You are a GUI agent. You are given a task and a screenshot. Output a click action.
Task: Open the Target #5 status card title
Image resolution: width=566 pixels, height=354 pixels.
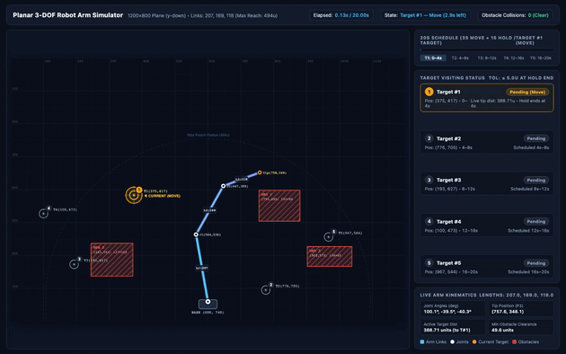[x=448, y=263]
